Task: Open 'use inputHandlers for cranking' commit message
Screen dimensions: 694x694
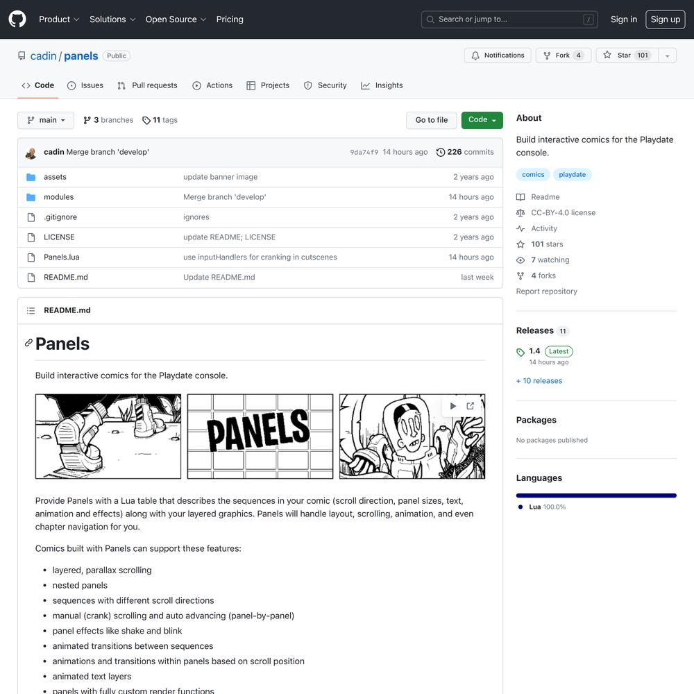Action: pyautogui.click(x=260, y=257)
